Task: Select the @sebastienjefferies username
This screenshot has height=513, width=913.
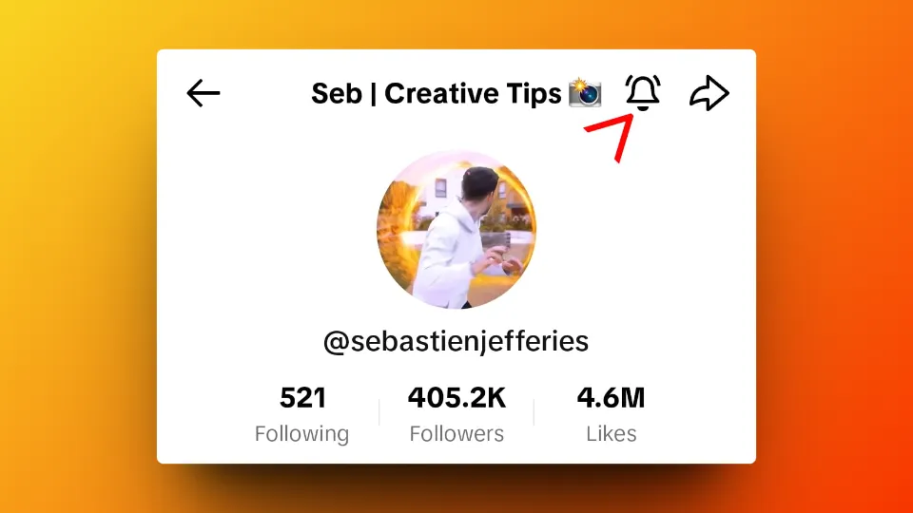Action: pos(456,341)
